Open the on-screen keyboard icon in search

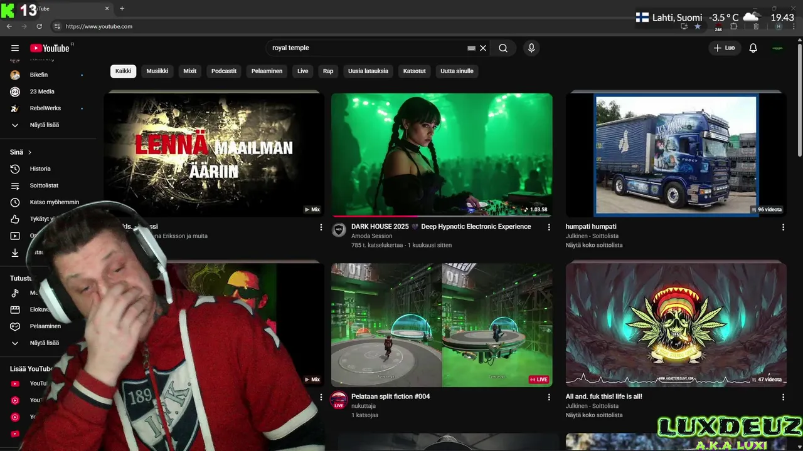(x=471, y=48)
